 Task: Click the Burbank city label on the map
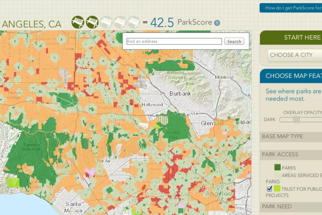(x=180, y=94)
